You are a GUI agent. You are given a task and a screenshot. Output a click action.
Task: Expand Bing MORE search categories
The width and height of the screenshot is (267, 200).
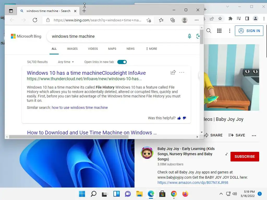[151, 49]
